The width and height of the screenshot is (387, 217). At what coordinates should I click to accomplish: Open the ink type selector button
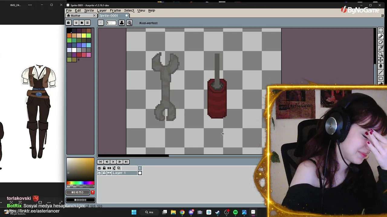pos(122,23)
